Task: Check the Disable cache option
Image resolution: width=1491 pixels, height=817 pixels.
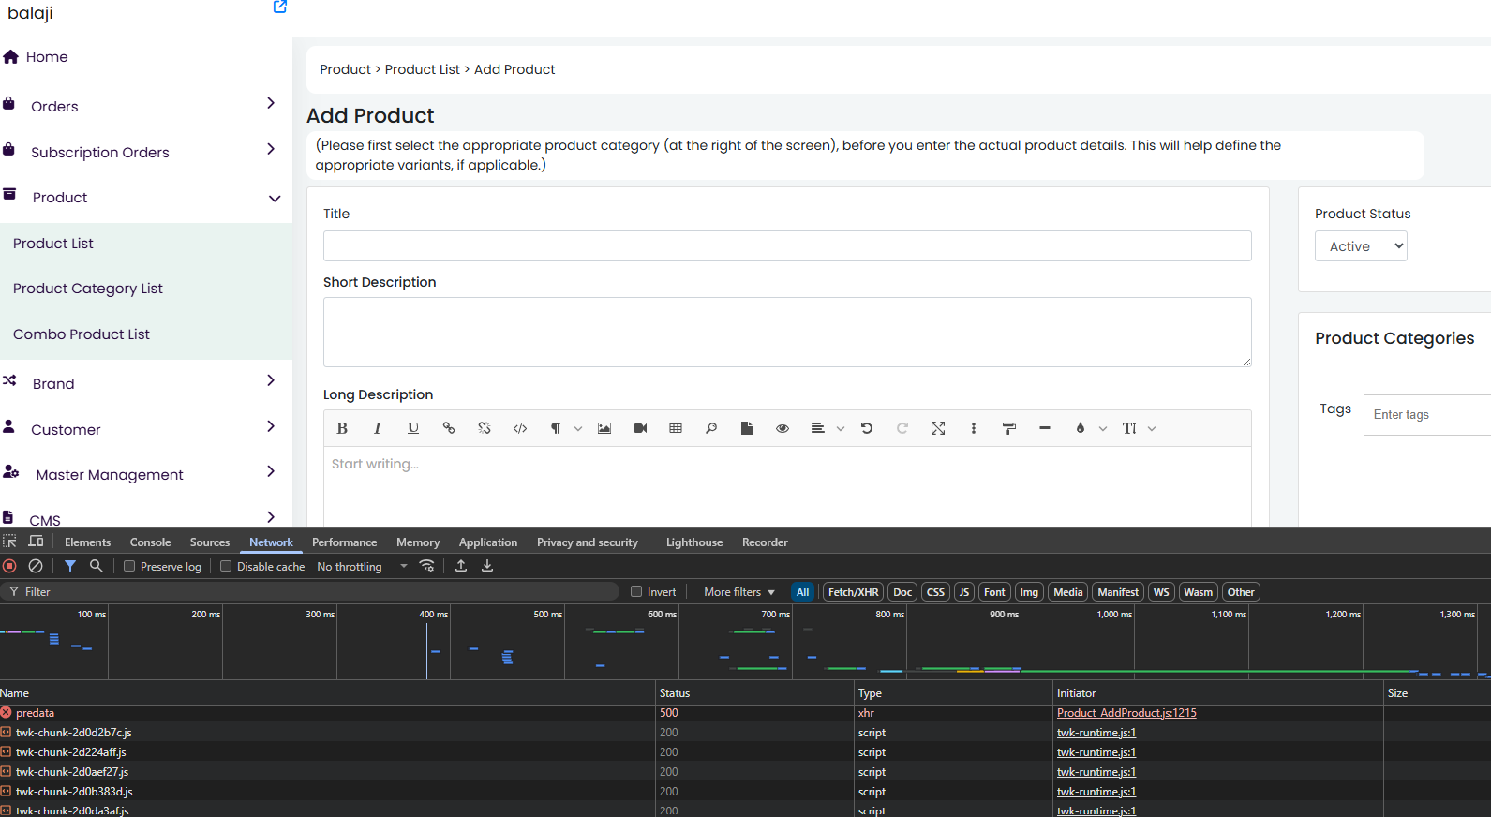Action: coord(226,566)
